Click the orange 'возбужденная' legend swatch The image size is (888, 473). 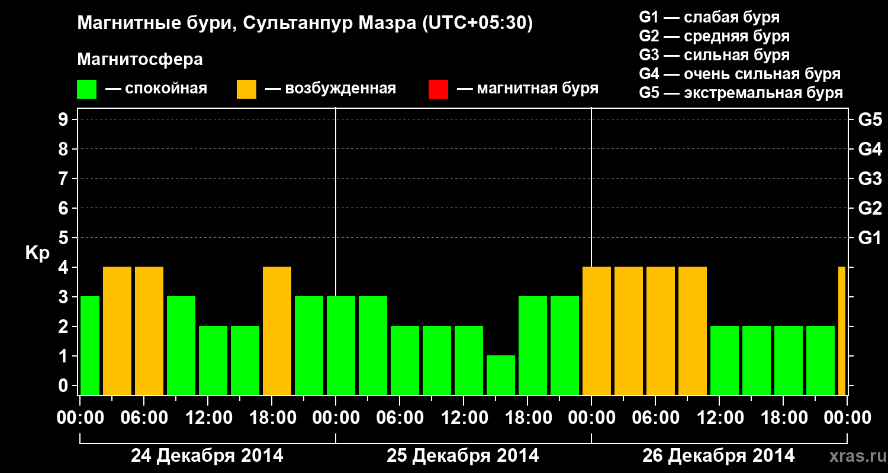(247, 89)
